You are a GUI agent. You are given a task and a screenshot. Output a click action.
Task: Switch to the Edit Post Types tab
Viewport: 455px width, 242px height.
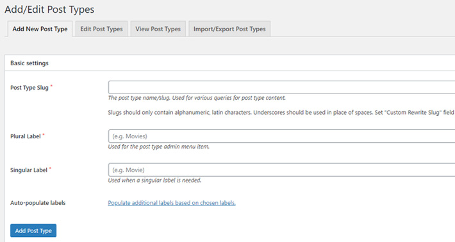(x=101, y=29)
